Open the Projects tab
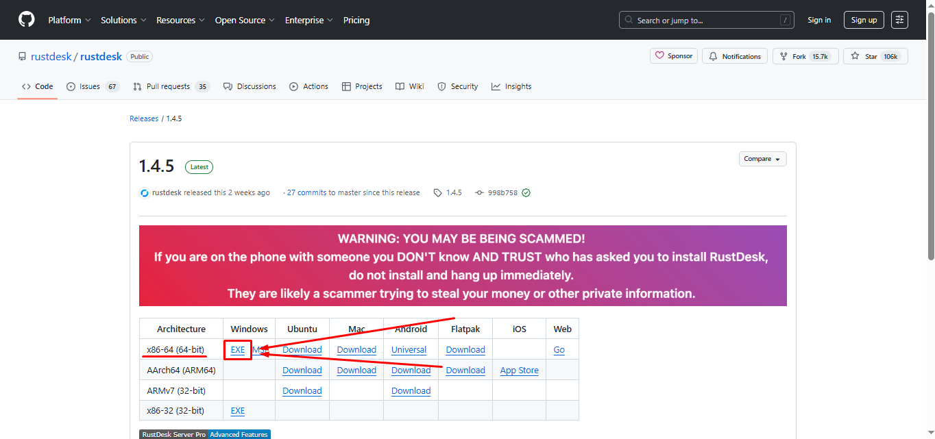935x439 pixels. click(362, 86)
